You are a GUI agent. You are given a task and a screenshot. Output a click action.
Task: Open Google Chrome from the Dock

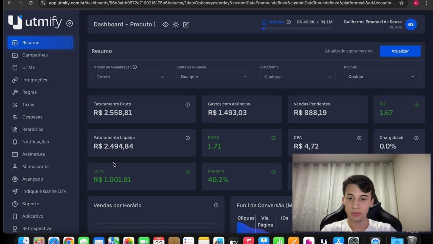click(x=69, y=241)
